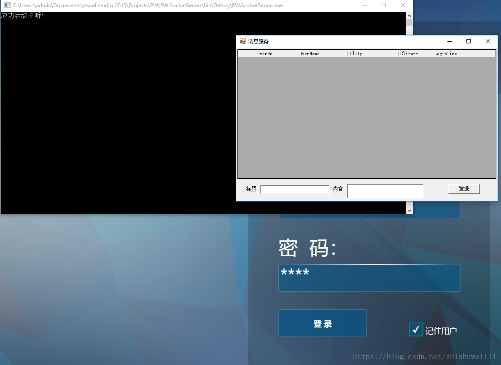This screenshot has height=365, width=501.
Task: Uncheck the 记住用户 remember user checkbox
Action: click(416, 330)
